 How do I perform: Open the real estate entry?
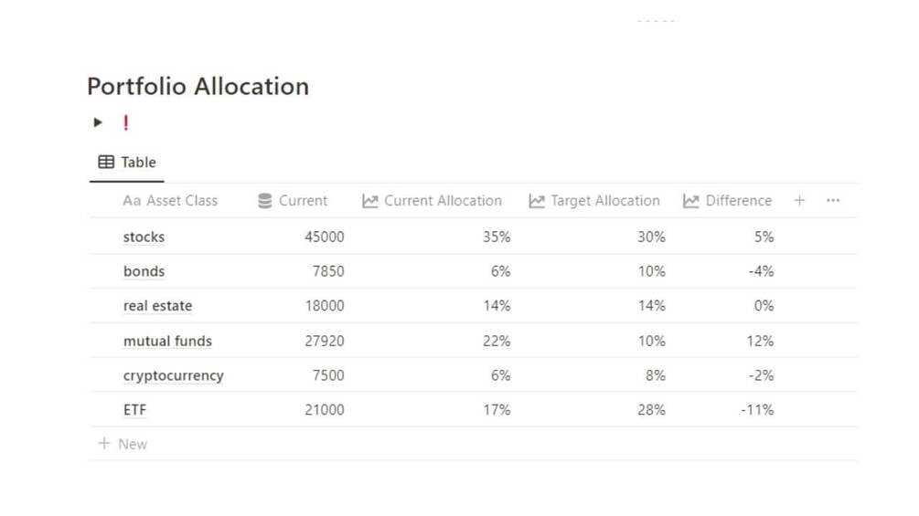158,306
